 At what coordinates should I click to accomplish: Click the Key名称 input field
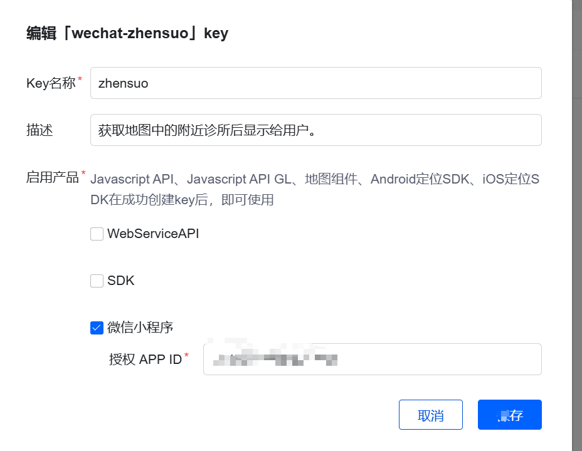(x=315, y=83)
